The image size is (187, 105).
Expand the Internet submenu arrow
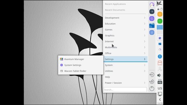(x=145, y=41)
